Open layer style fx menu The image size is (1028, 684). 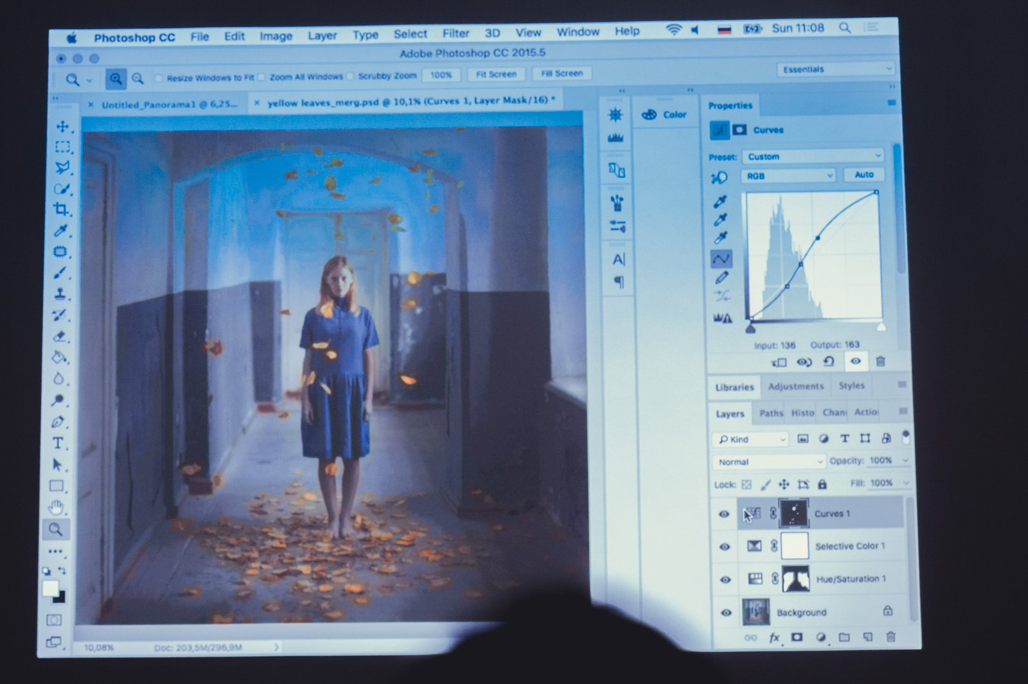coord(775,638)
